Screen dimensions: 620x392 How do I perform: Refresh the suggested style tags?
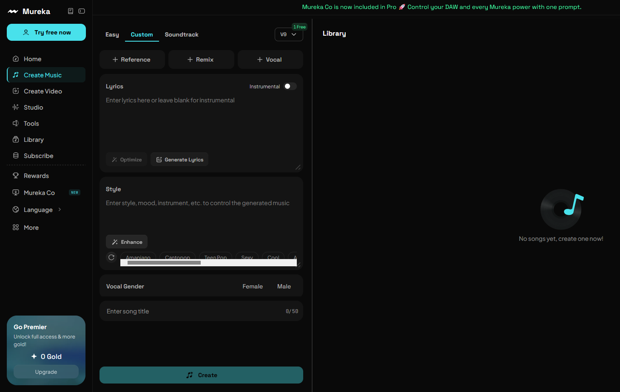pos(111,257)
